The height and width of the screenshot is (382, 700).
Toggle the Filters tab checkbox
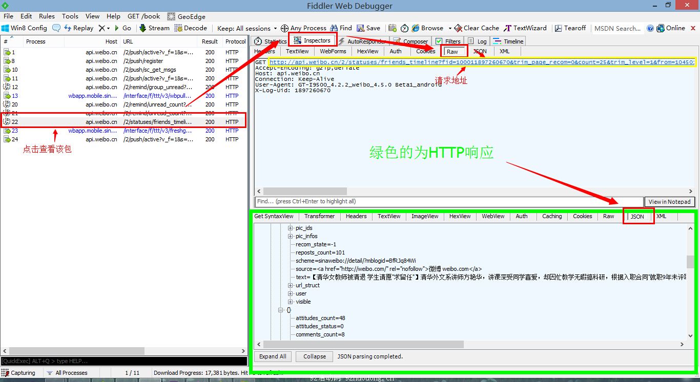click(x=439, y=41)
